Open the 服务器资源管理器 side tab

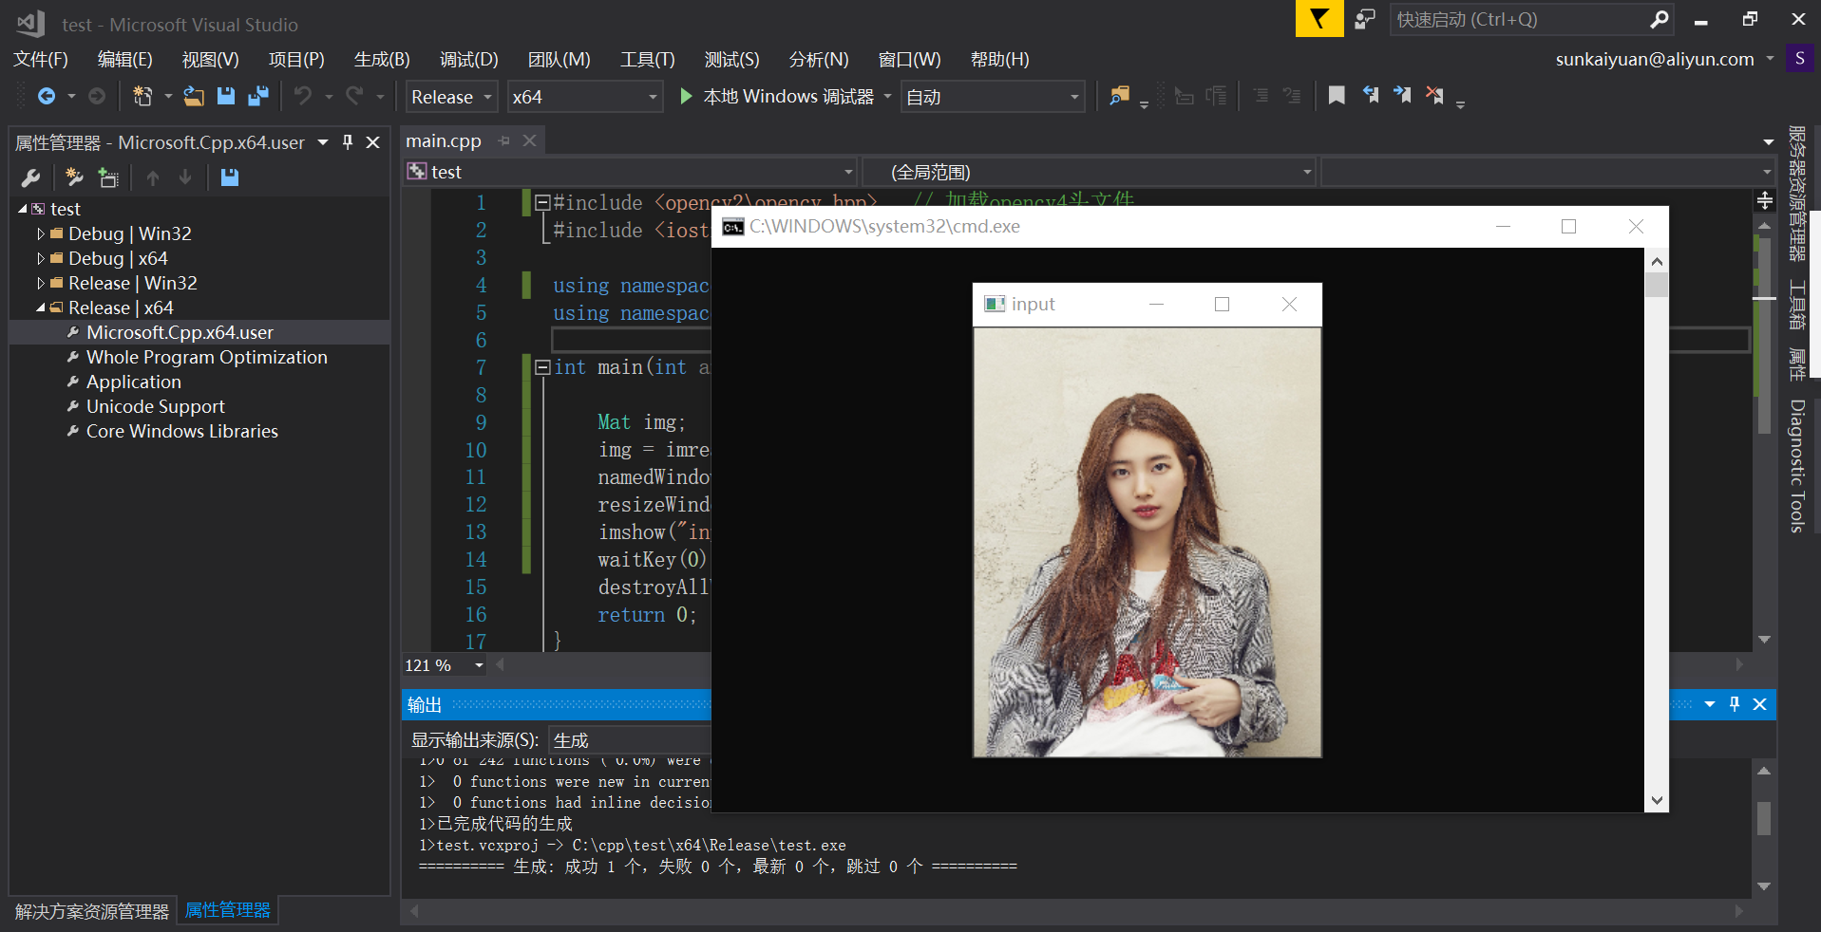pyautogui.click(x=1796, y=194)
